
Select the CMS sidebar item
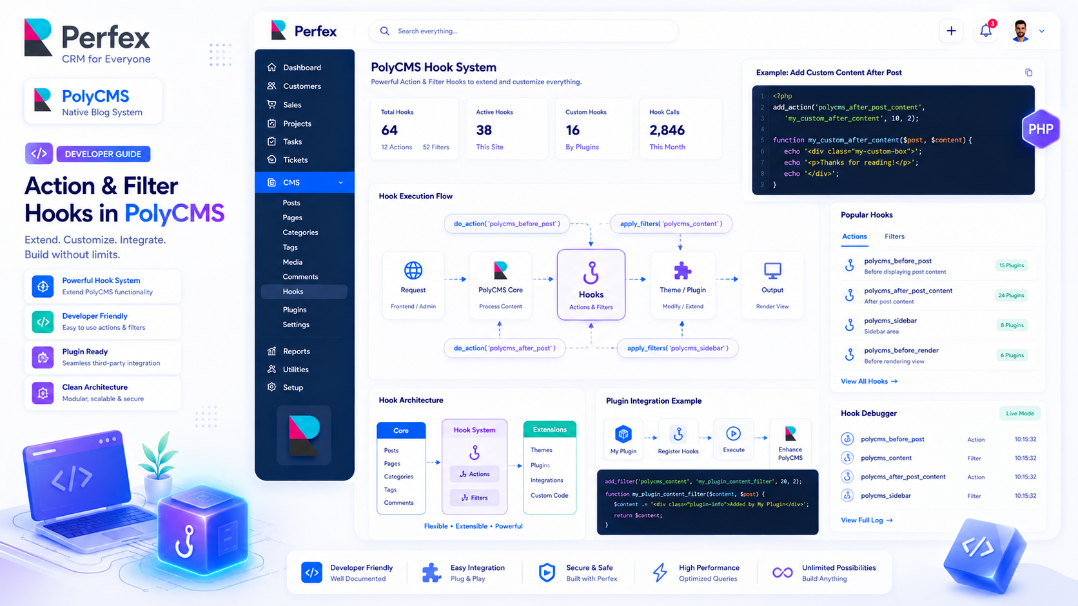click(304, 182)
